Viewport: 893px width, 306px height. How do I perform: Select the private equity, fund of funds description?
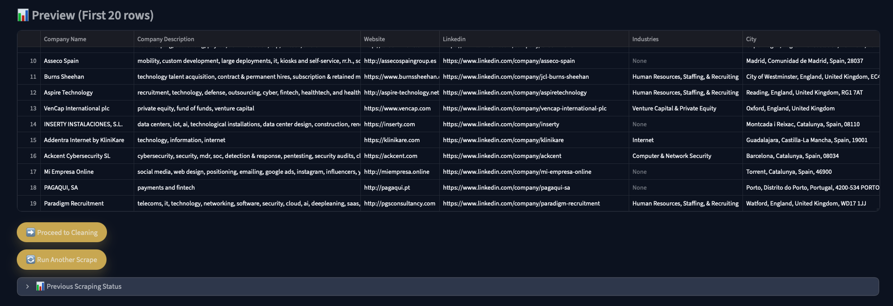(247, 108)
